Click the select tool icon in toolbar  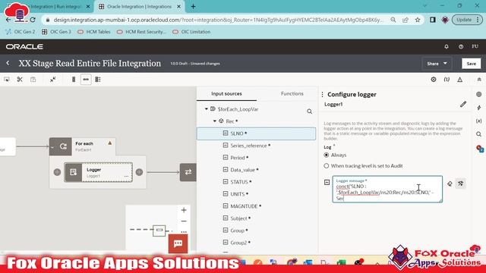point(7,80)
